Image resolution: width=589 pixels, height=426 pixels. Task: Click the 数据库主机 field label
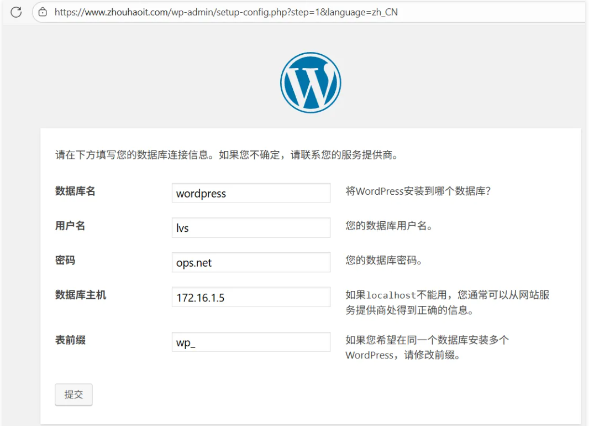tap(81, 295)
